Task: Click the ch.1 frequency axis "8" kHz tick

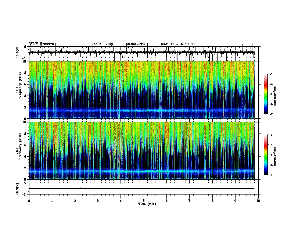Action: tap(25, 73)
